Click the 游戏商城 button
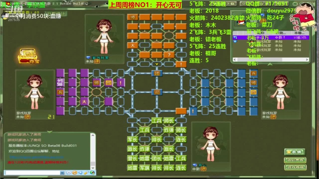Image resolution: width=319 pixels, height=179 pixels. coord(295,167)
